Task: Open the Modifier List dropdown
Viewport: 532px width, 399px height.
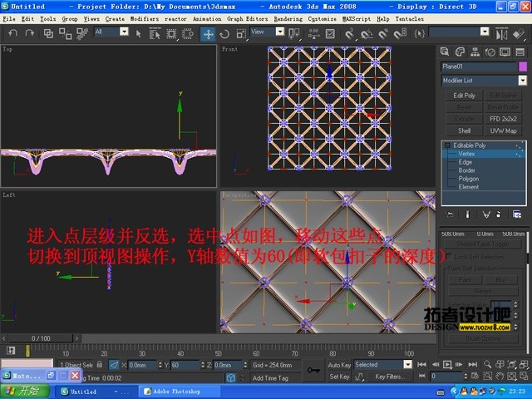Action: pyautogui.click(x=523, y=81)
